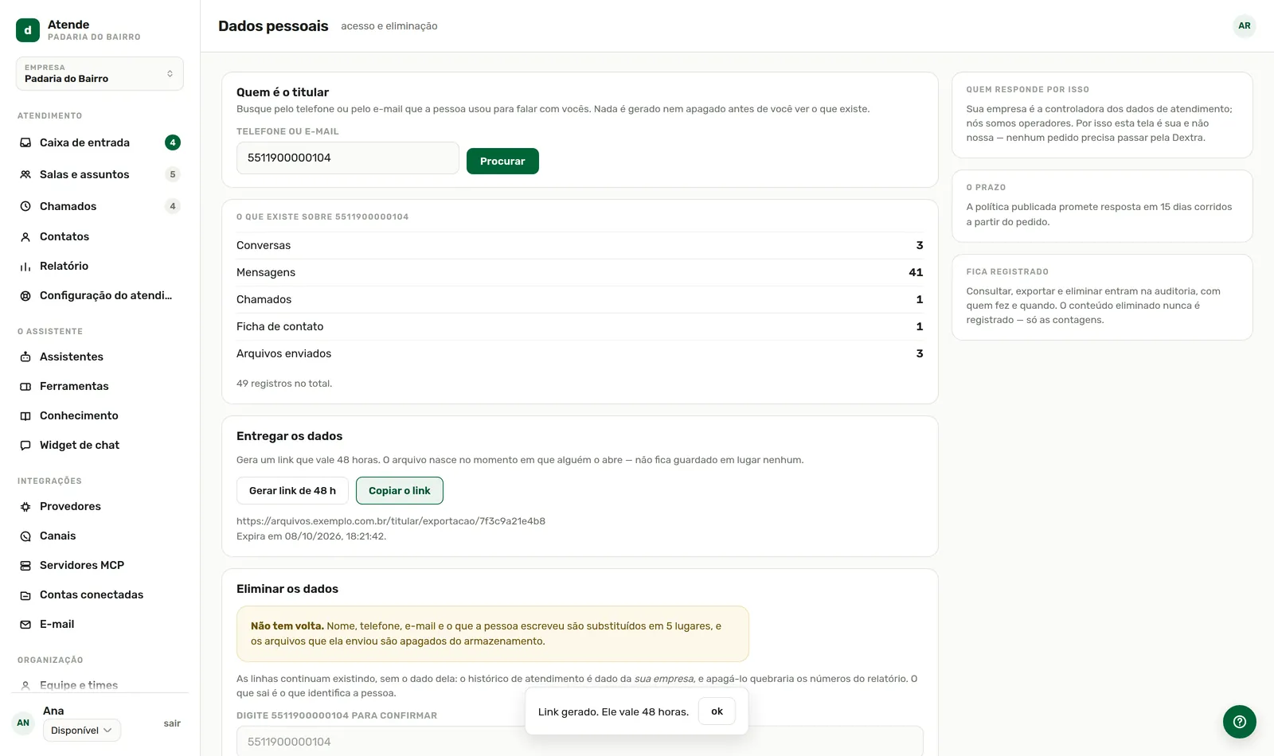Click the Mensagens row value 41
Image resolution: width=1274 pixels, height=756 pixels.
[916, 272]
